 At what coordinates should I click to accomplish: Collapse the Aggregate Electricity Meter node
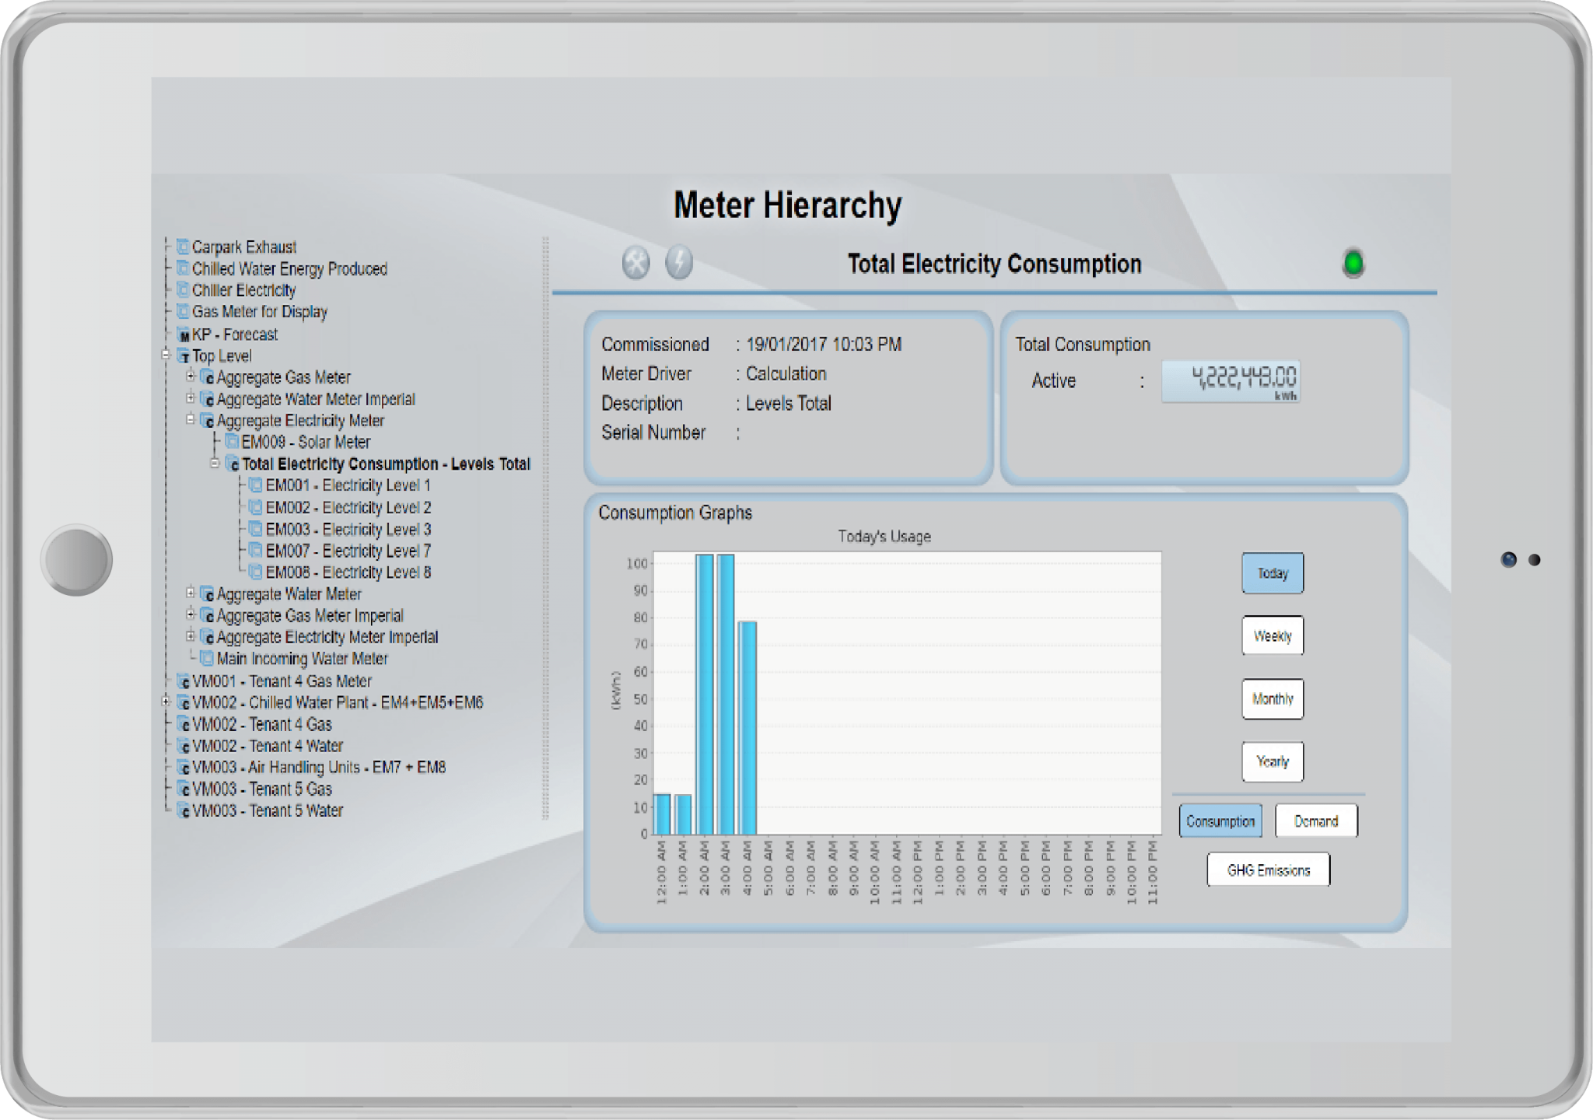coord(191,420)
